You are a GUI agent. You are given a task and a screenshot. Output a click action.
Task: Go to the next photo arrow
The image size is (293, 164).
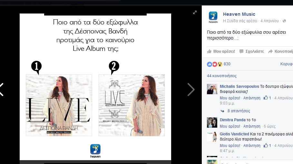coord(191,90)
